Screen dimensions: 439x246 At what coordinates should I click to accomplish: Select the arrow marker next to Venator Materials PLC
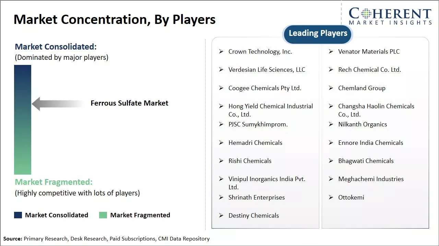click(331, 51)
